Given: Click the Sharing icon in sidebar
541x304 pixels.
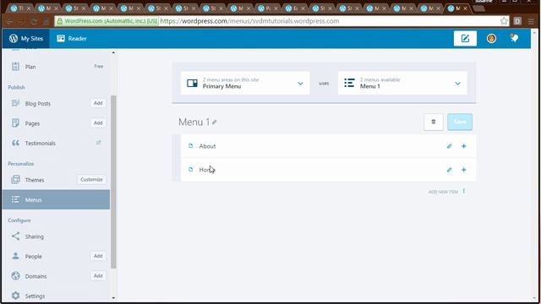Looking at the screenshot, I should [15, 236].
